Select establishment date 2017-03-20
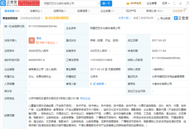The height and width of the screenshot is (129, 189). pyautogui.click(x=159, y=40)
